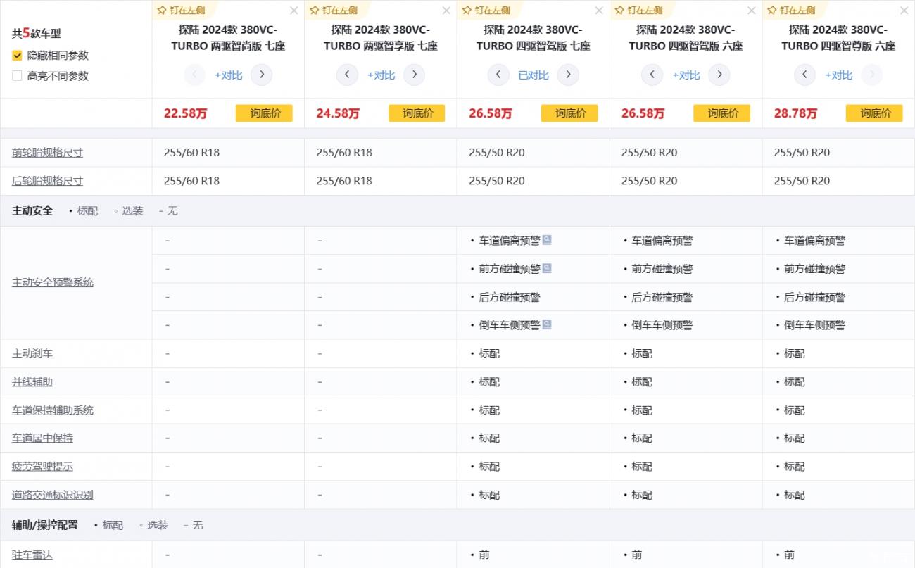Open 探陆 2024款 两驱智享版 七座 title
The image size is (915, 568).
pos(381,38)
